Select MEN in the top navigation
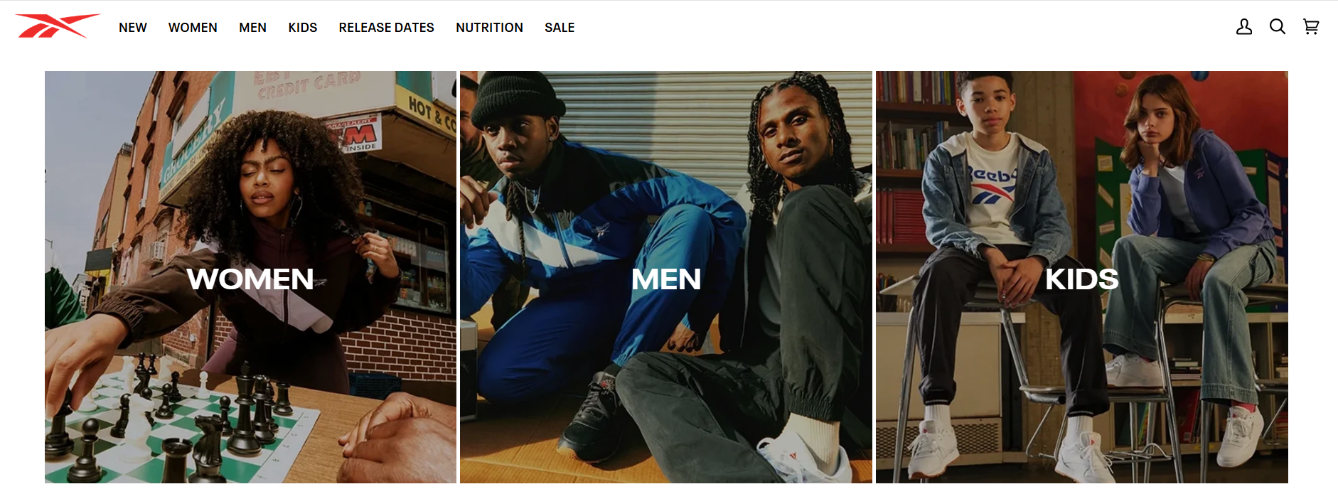This screenshot has height=489, width=1338. click(x=252, y=28)
